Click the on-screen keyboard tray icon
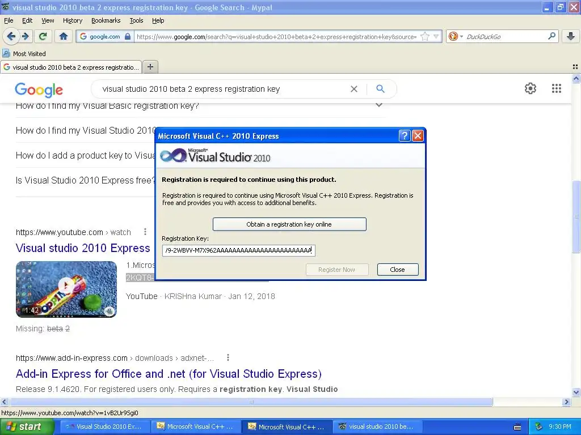 click(517, 427)
